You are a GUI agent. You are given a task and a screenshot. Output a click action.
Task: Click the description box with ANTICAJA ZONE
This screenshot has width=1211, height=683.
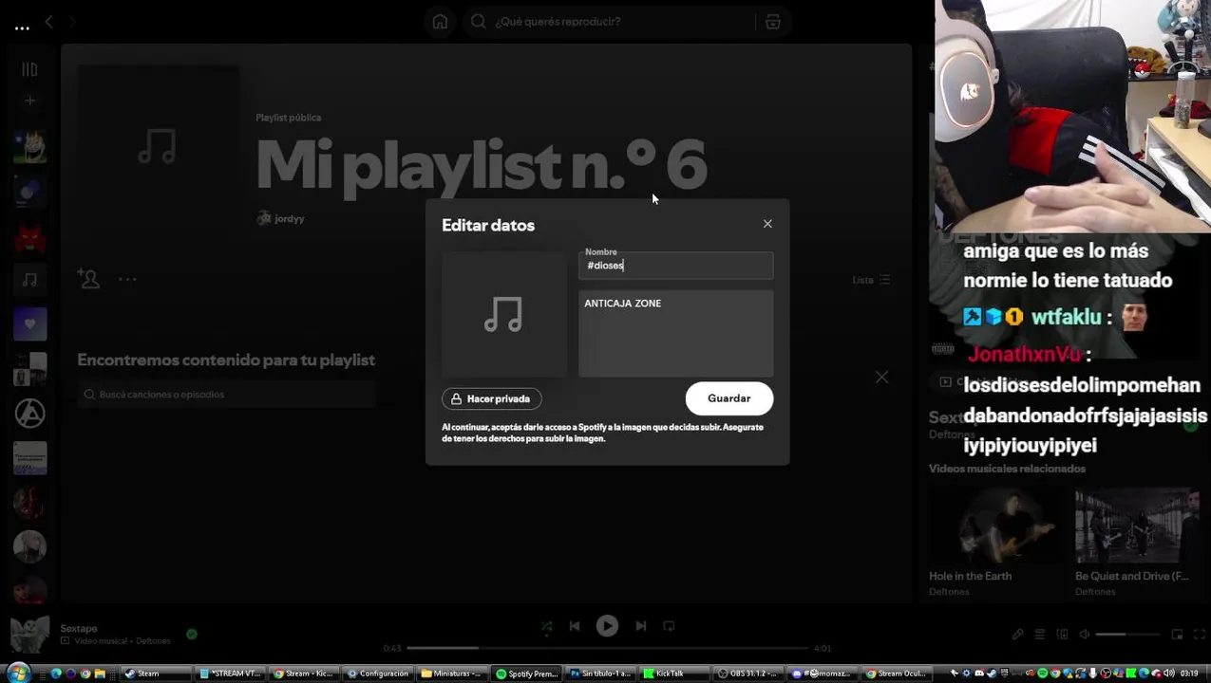click(x=675, y=334)
